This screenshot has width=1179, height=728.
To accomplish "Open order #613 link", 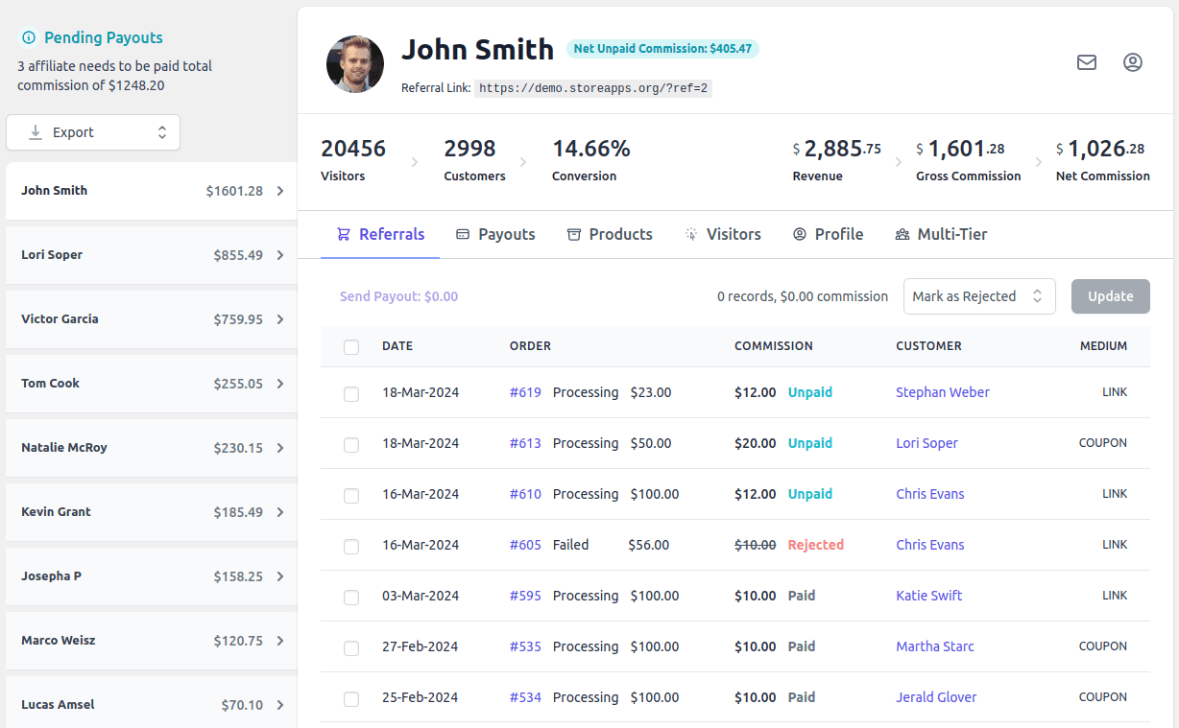I will coord(525,443).
